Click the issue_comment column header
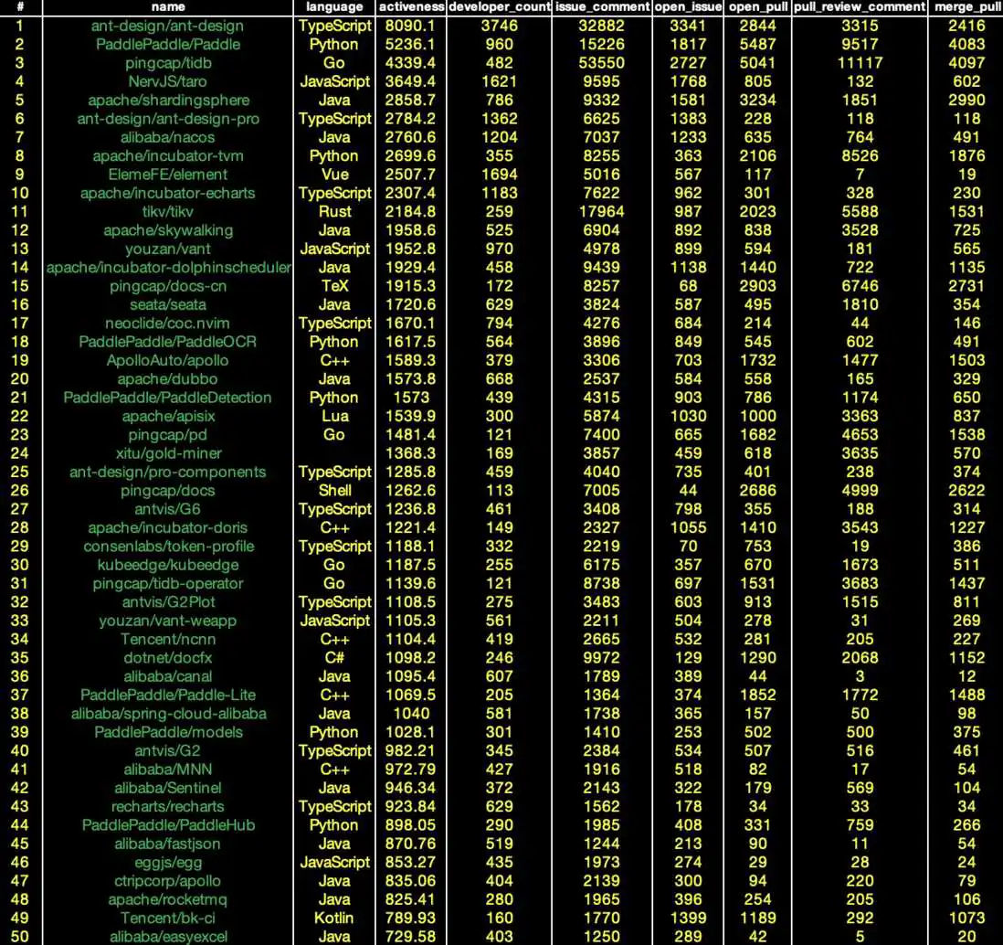 pos(602,7)
